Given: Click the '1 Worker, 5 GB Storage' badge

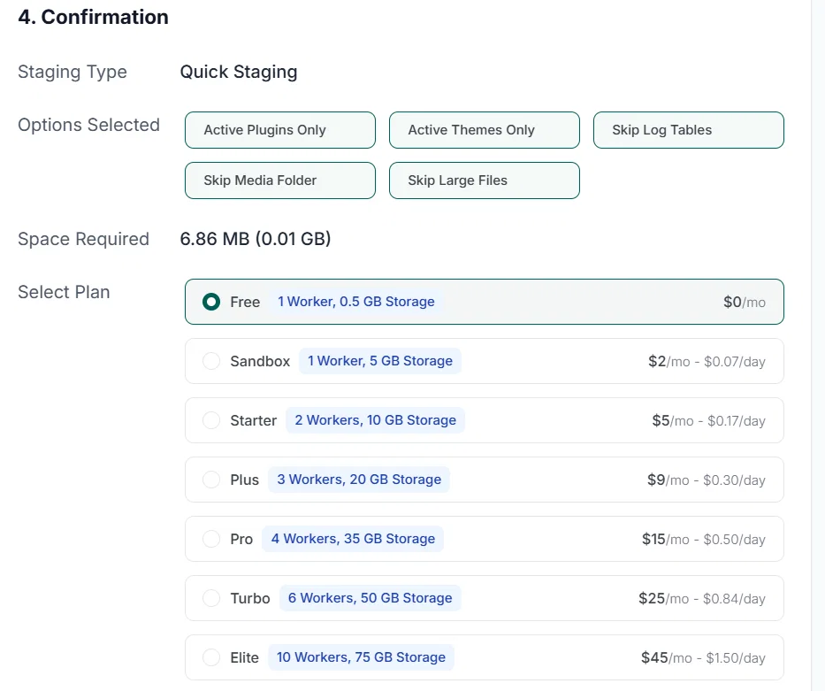Looking at the screenshot, I should click(380, 361).
